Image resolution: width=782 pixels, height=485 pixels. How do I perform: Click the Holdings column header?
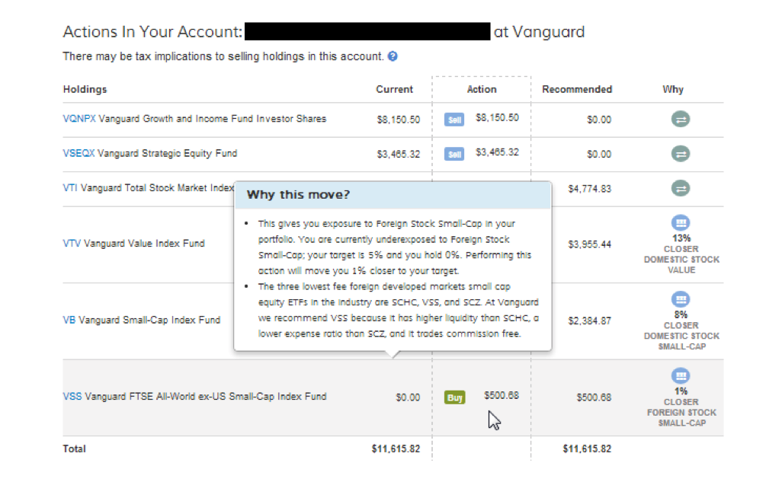(x=85, y=89)
